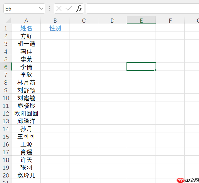Click the Insert Function fx icon

[79, 9]
